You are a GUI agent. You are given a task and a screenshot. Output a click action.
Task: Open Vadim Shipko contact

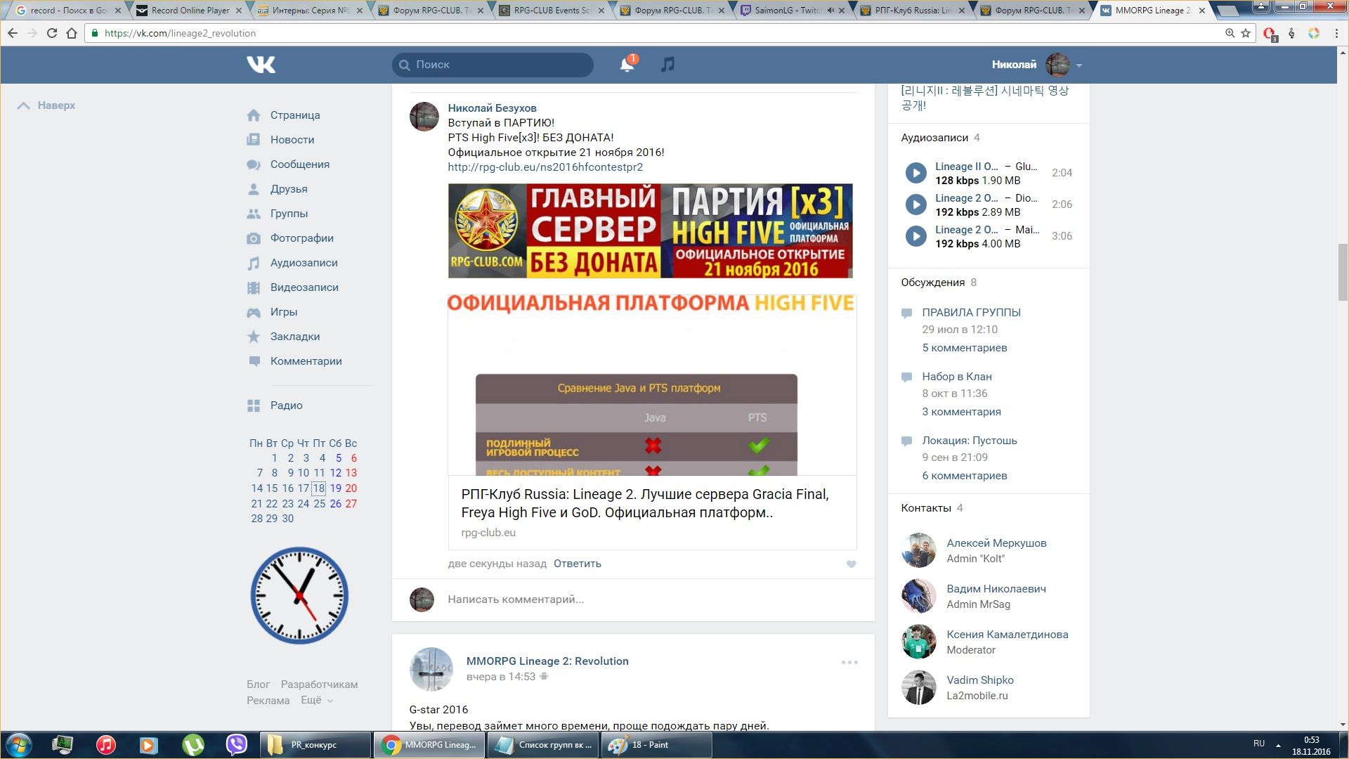(980, 680)
